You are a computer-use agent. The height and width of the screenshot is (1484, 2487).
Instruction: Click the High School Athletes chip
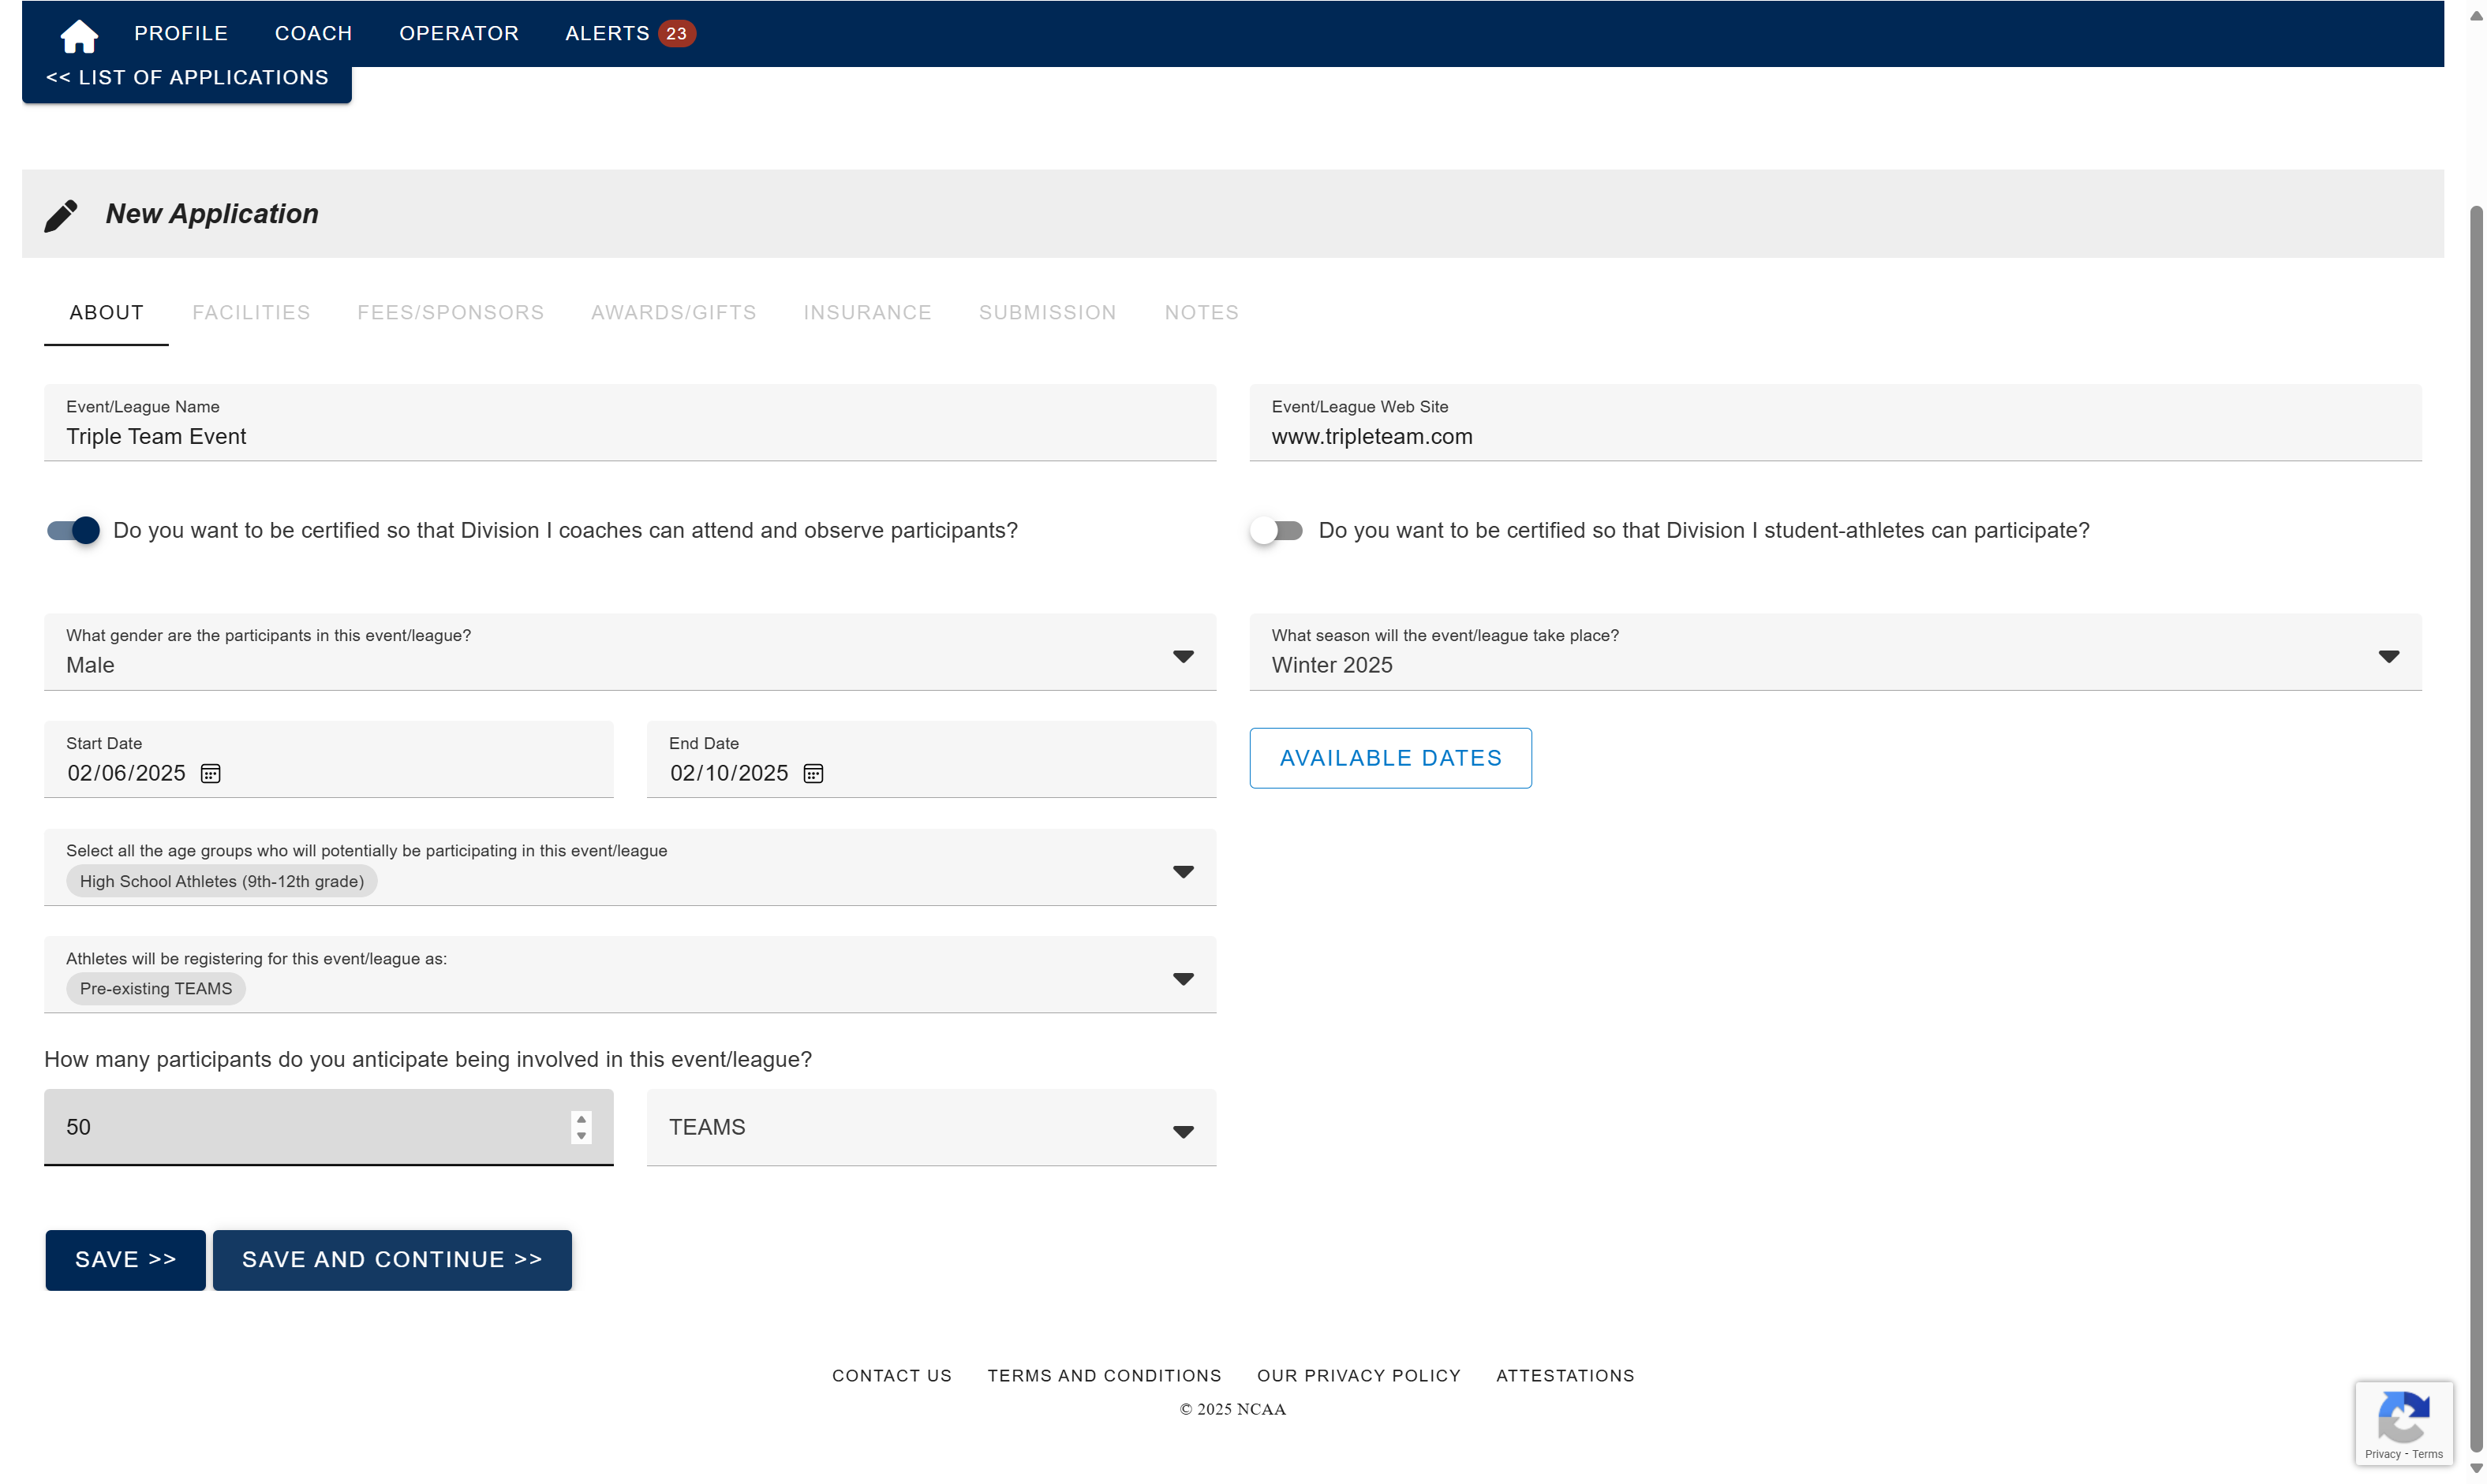[222, 881]
